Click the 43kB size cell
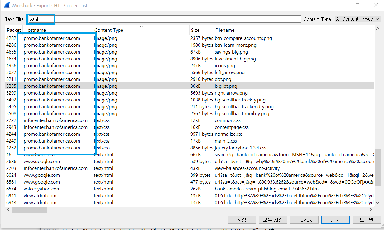The image size is (384, 230). (195, 168)
